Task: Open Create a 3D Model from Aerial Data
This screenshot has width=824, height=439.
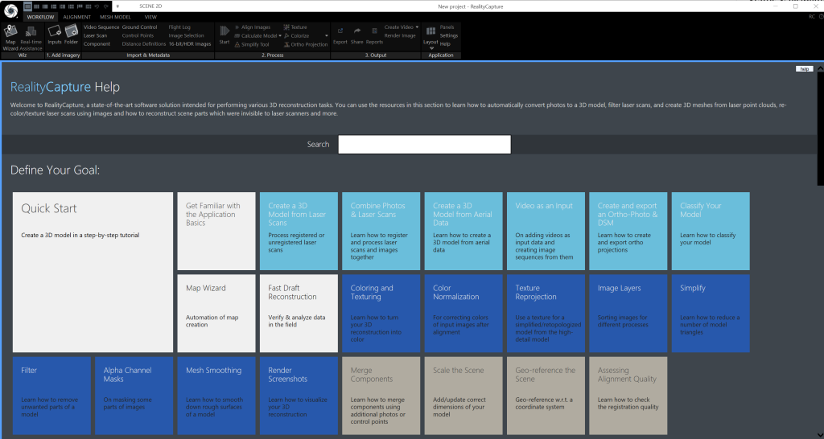Action: 463,231
